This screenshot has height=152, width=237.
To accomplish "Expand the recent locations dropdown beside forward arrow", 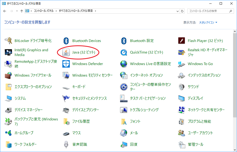I will pyautogui.click(x=17, y=11).
